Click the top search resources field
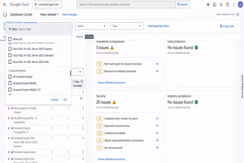 point(126,5)
